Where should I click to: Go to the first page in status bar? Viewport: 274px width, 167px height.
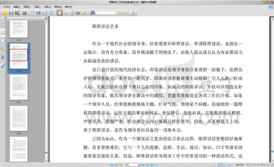pos(112,165)
